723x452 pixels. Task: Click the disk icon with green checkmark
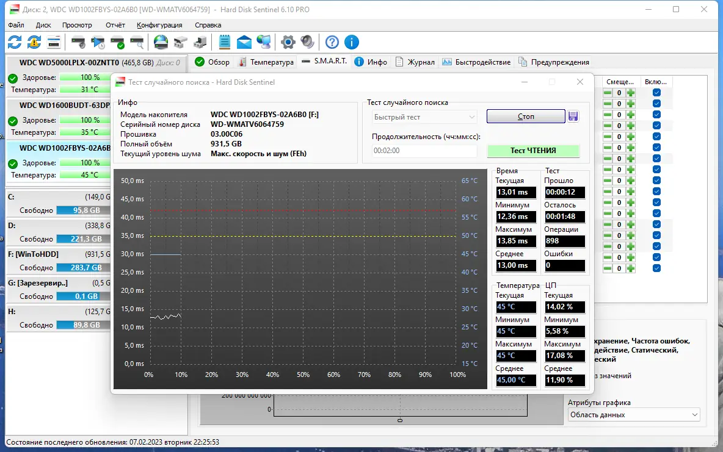(118, 42)
